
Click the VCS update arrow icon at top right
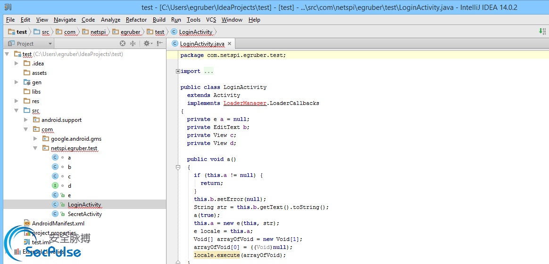point(542,32)
